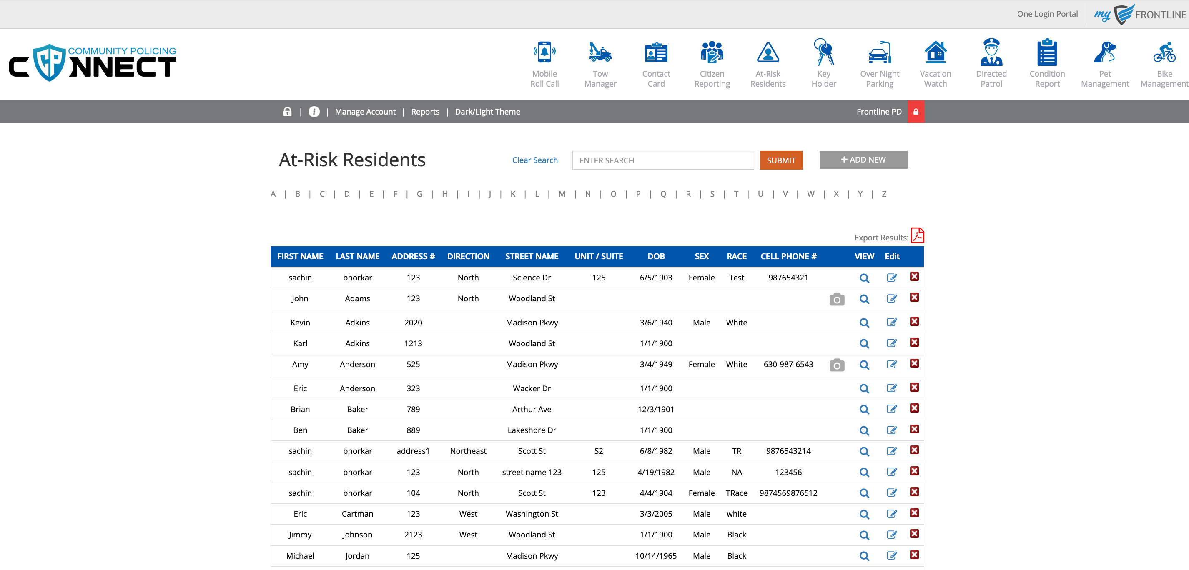1189x570 pixels.
Task: Open camera photo for John Adams
Action: coord(836,300)
